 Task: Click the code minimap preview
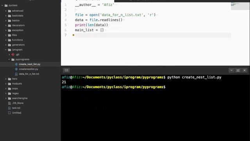click(x=240, y=6)
